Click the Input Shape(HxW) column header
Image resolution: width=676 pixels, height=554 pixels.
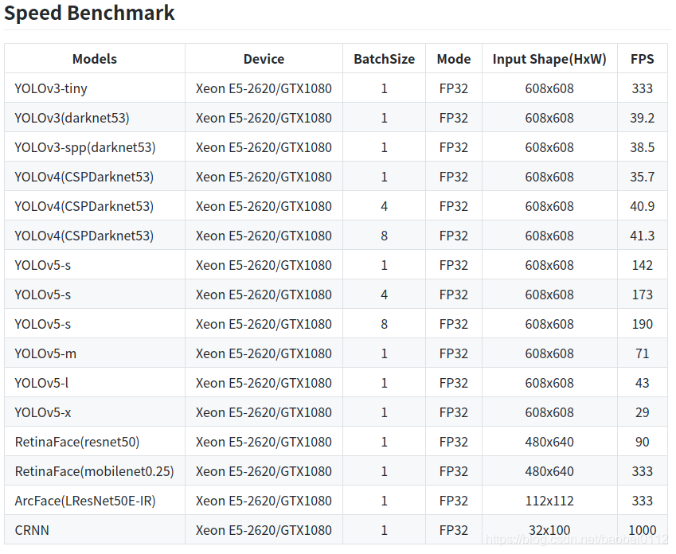click(549, 59)
